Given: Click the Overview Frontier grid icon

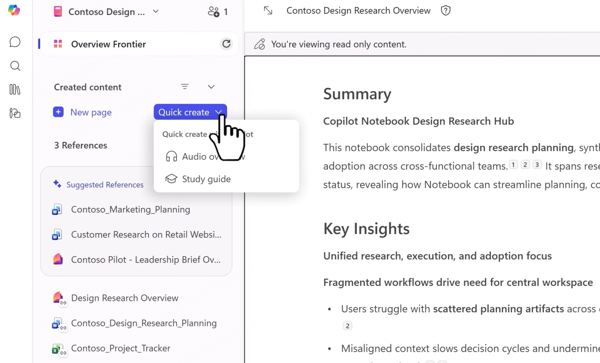Looking at the screenshot, I should pyautogui.click(x=58, y=44).
